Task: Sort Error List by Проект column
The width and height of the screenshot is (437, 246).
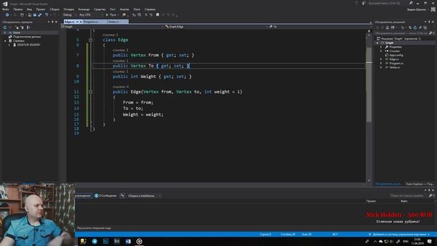Action: coord(371,201)
